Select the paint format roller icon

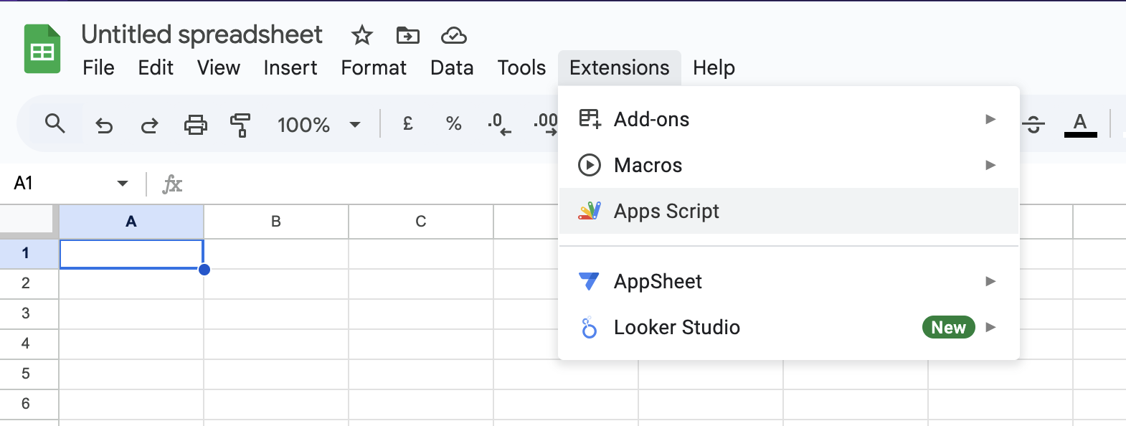(240, 125)
